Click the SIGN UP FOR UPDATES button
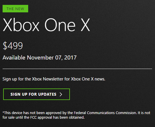This screenshot has width=155, height=127. point(37,94)
